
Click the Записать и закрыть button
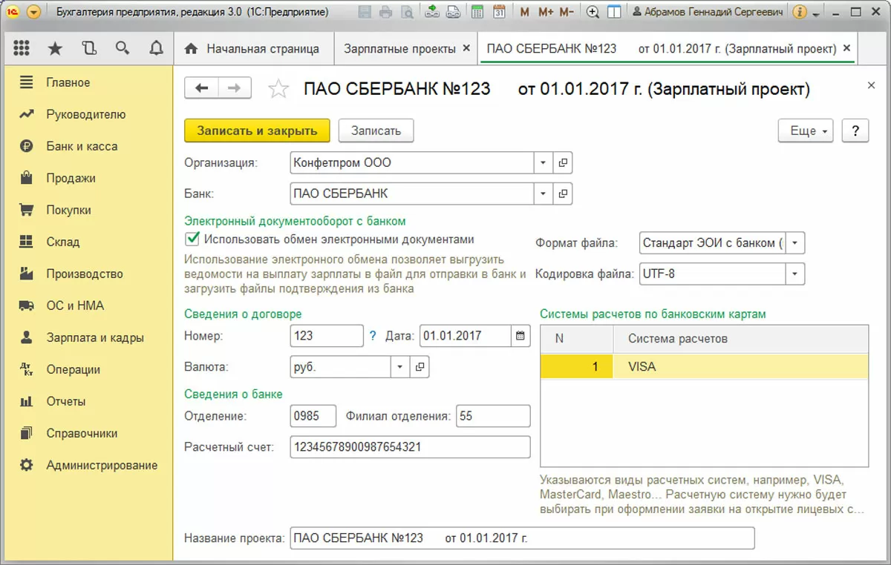coord(257,130)
